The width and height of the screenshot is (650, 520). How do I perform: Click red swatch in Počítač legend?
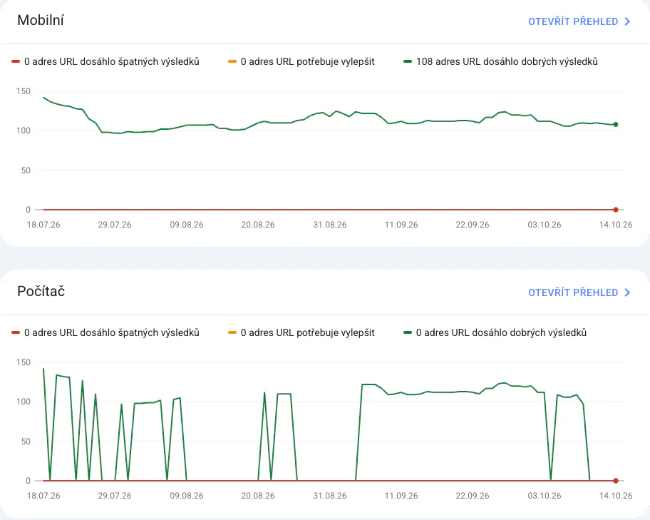point(16,332)
